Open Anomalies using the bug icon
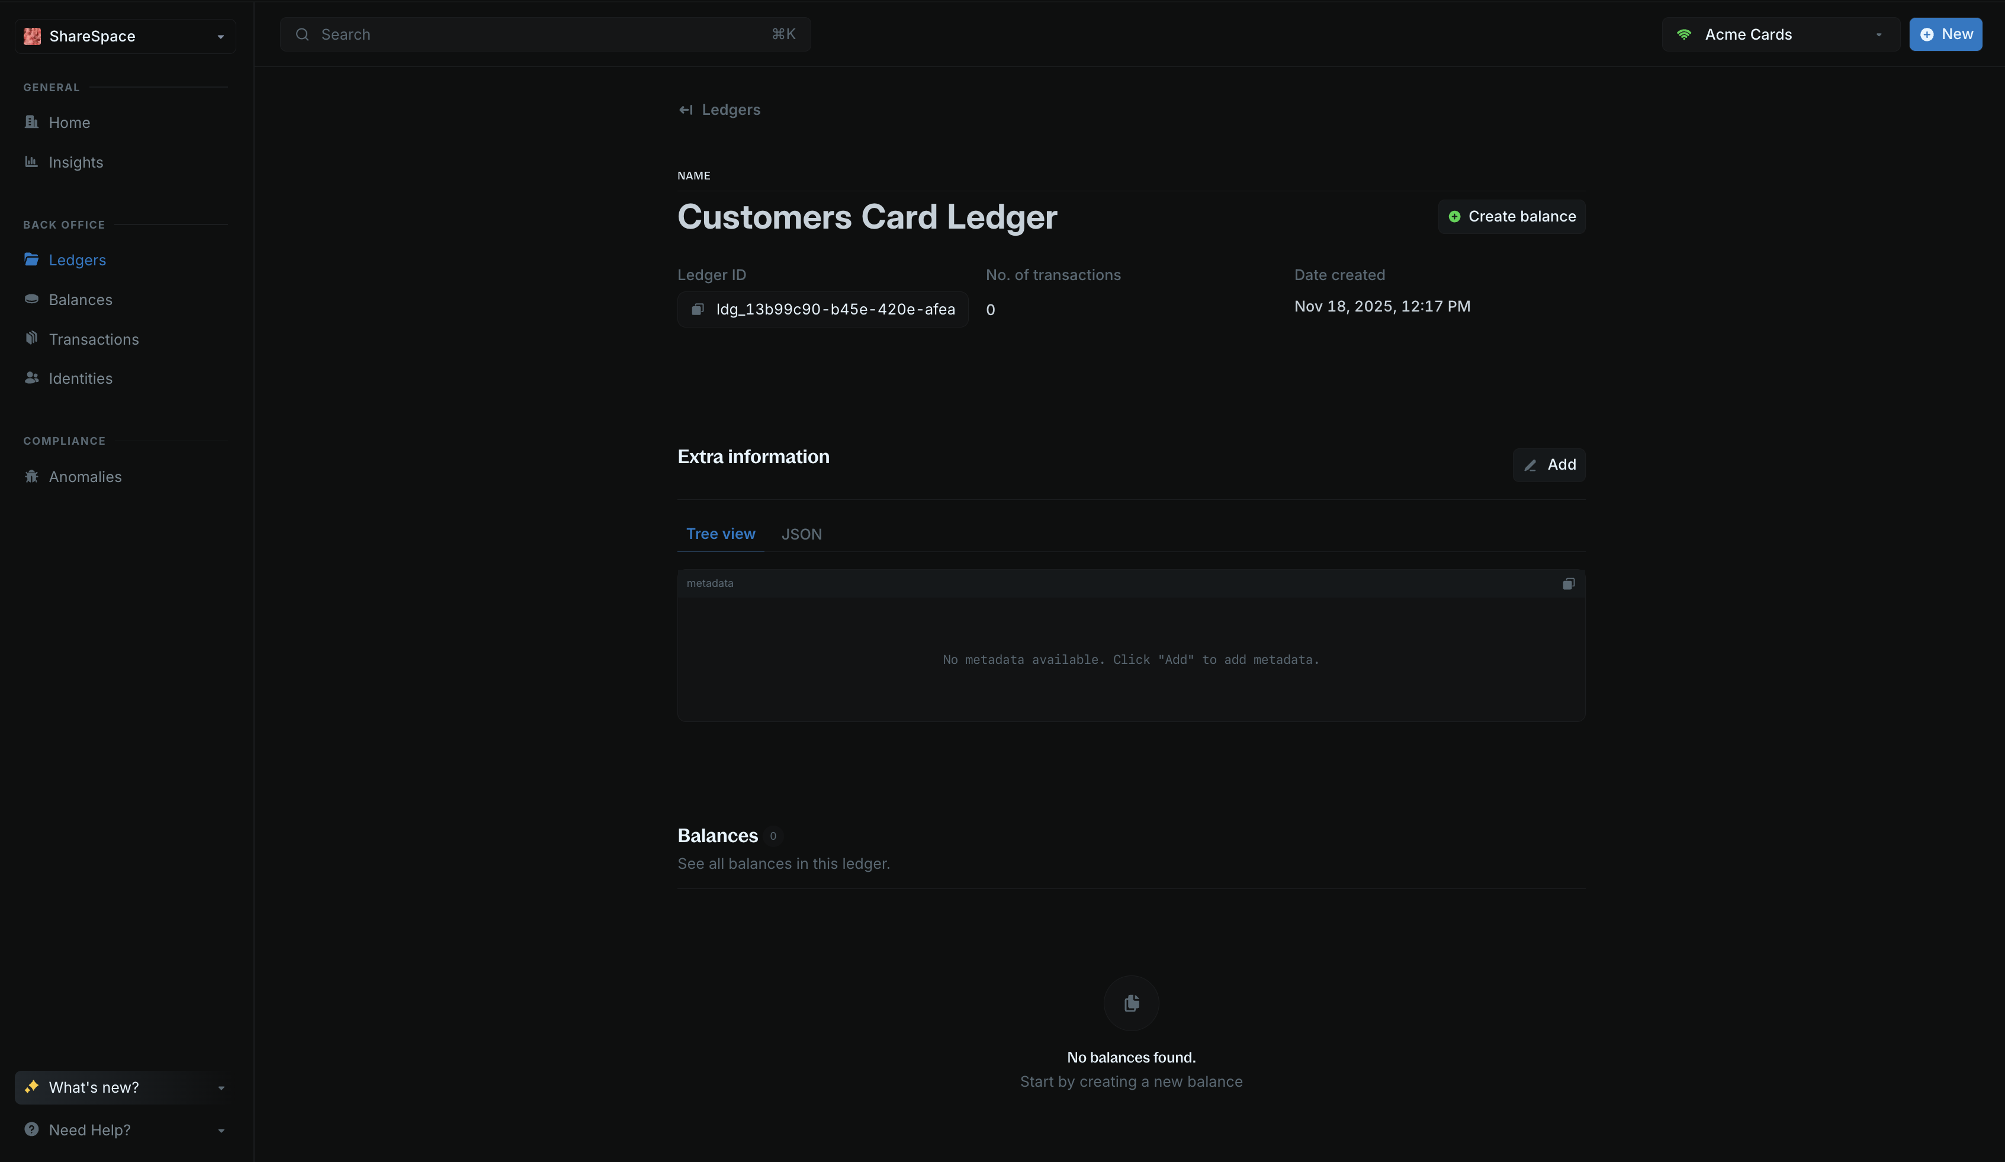 pyautogui.click(x=32, y=476)
